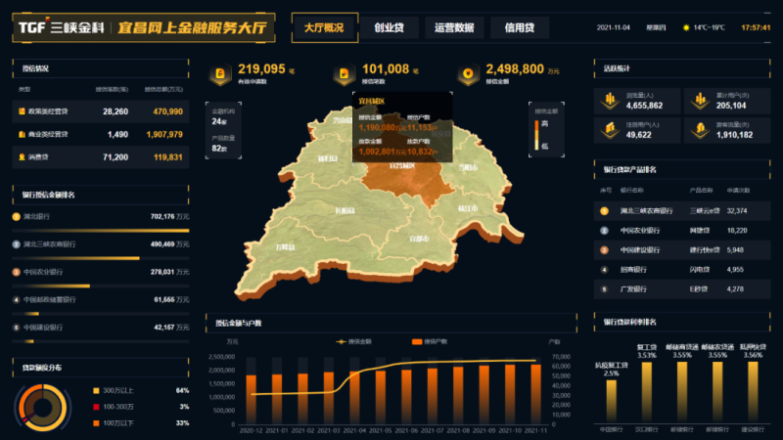Click the 1,190,080 万元 tooltip value
783x440 pixels.
[383, 128]
